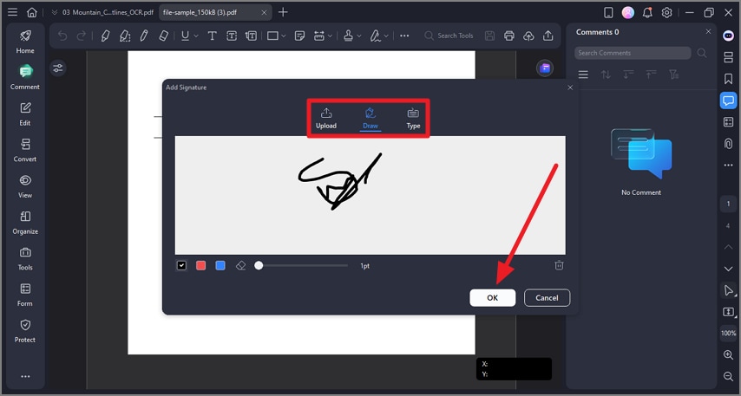Select the Text Callout tool
The image size is (741, 396).
pos(251,36)
